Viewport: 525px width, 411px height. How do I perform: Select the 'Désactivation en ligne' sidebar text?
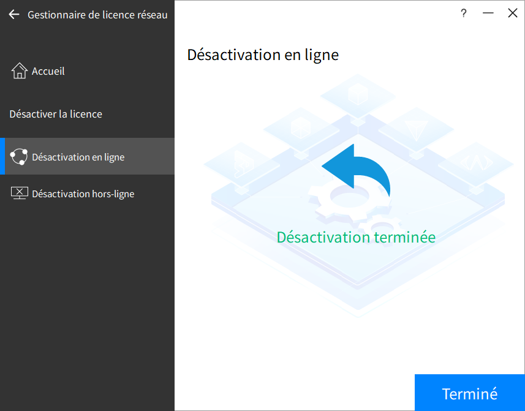coord(78,157)
